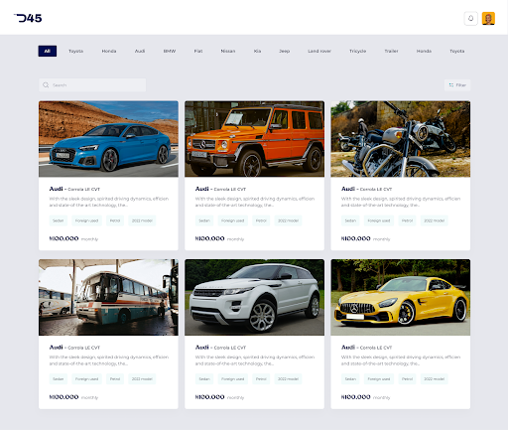This screenshot has height=430, width=508.
Task: Click Sedan tag on bus card
Action: pos(59,378)
